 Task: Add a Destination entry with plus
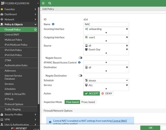106,71
